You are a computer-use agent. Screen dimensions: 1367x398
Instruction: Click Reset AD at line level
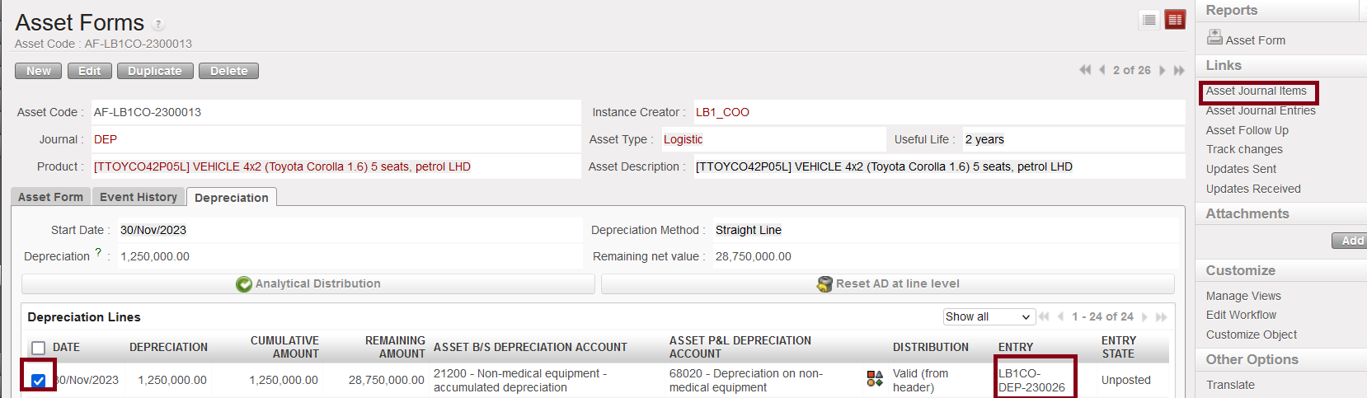(x=888, y=283)
